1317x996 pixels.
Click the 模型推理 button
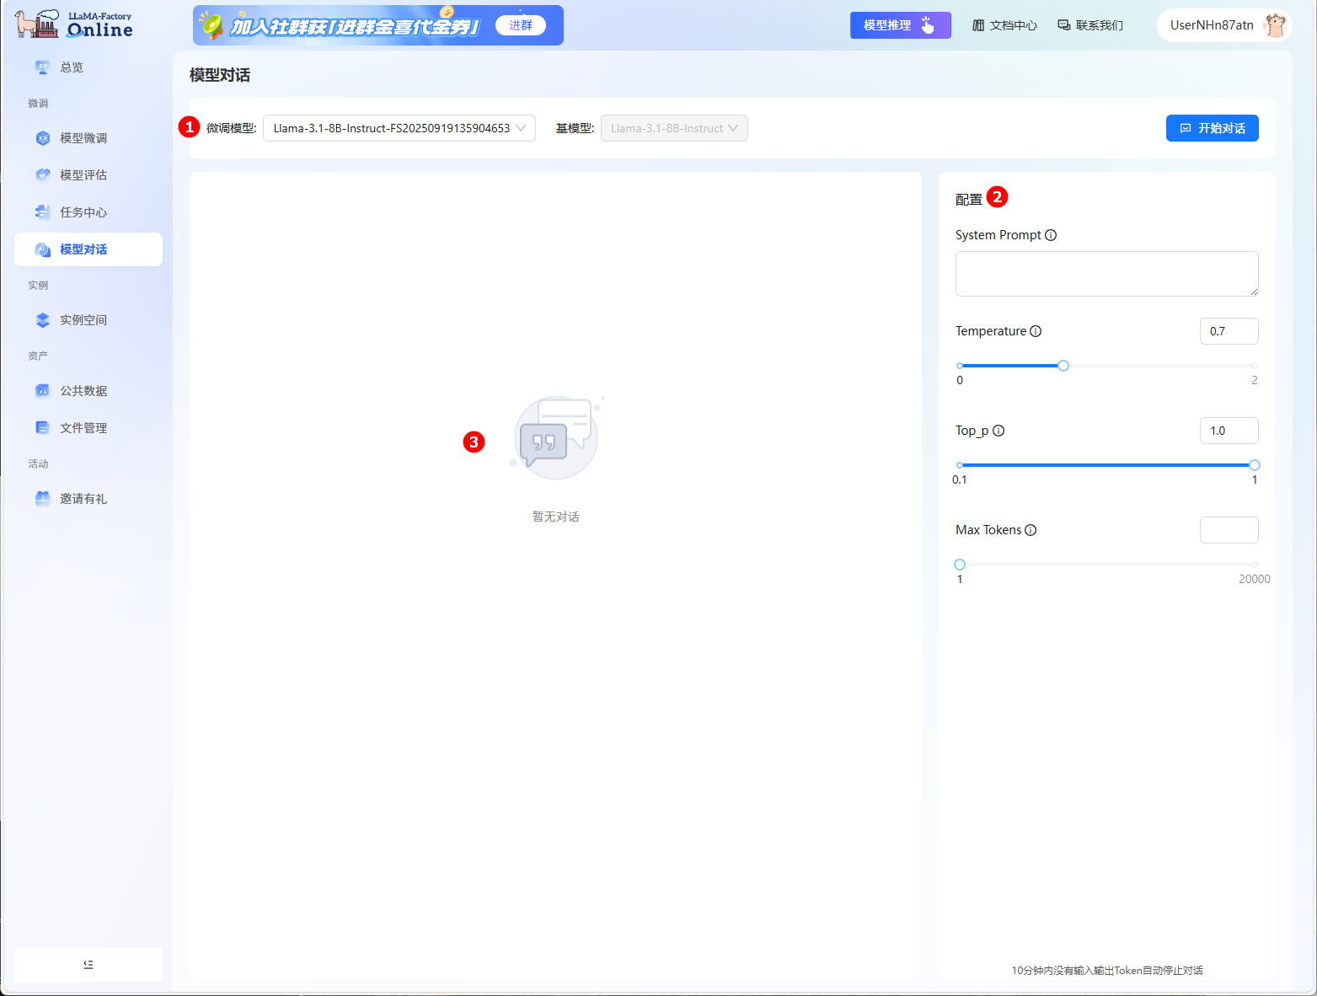[x=899, y=25]
